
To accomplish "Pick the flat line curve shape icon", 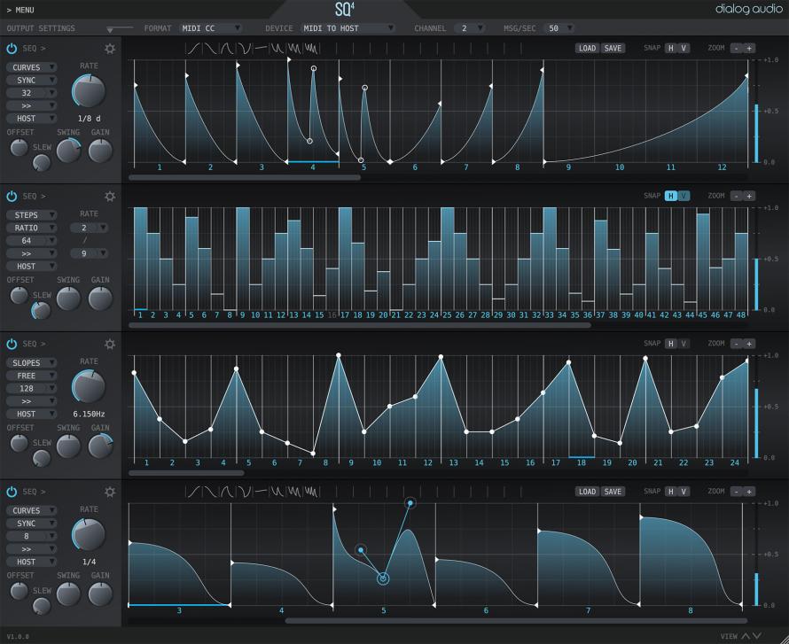I will (262, 48).
